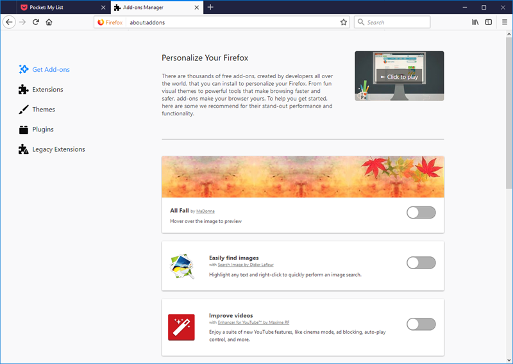Click into the Search input field
Image resolution: width=513 pixels, height=364 pixels.
click(x=396, y=22)
